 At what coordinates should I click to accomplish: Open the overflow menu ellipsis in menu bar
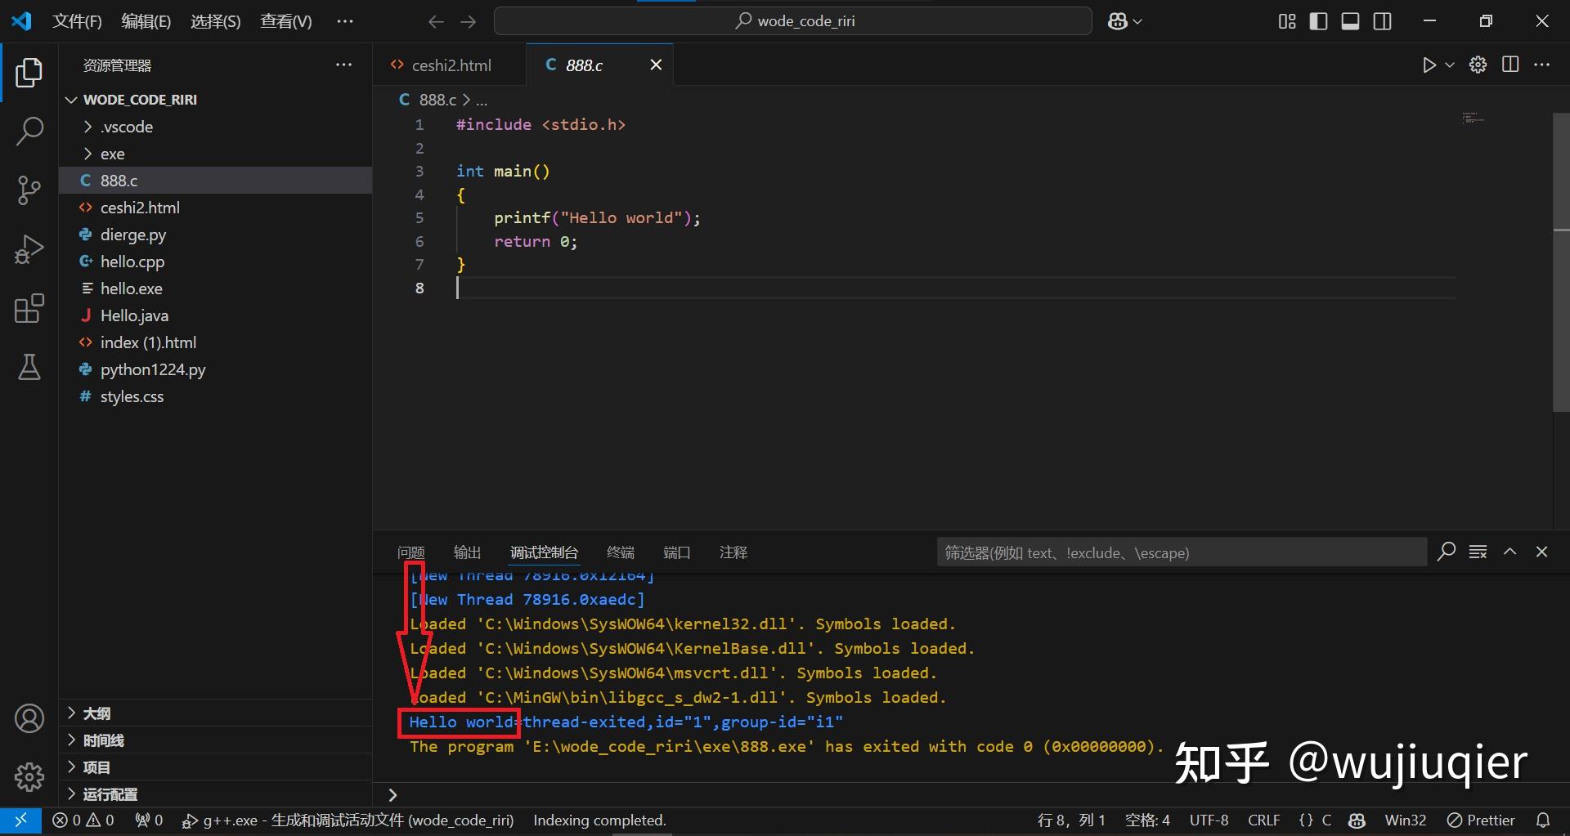point(345,21)
